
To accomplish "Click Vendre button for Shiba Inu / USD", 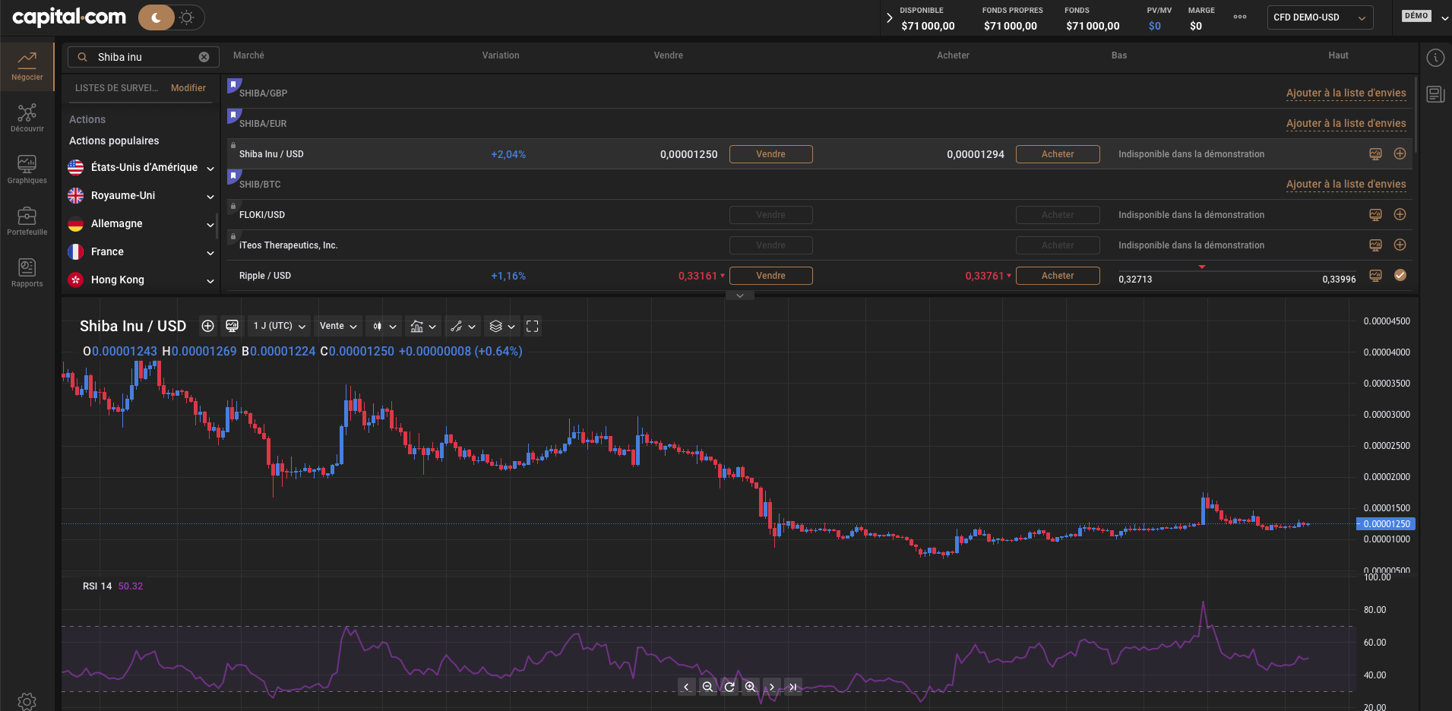I will pos(770,154).
